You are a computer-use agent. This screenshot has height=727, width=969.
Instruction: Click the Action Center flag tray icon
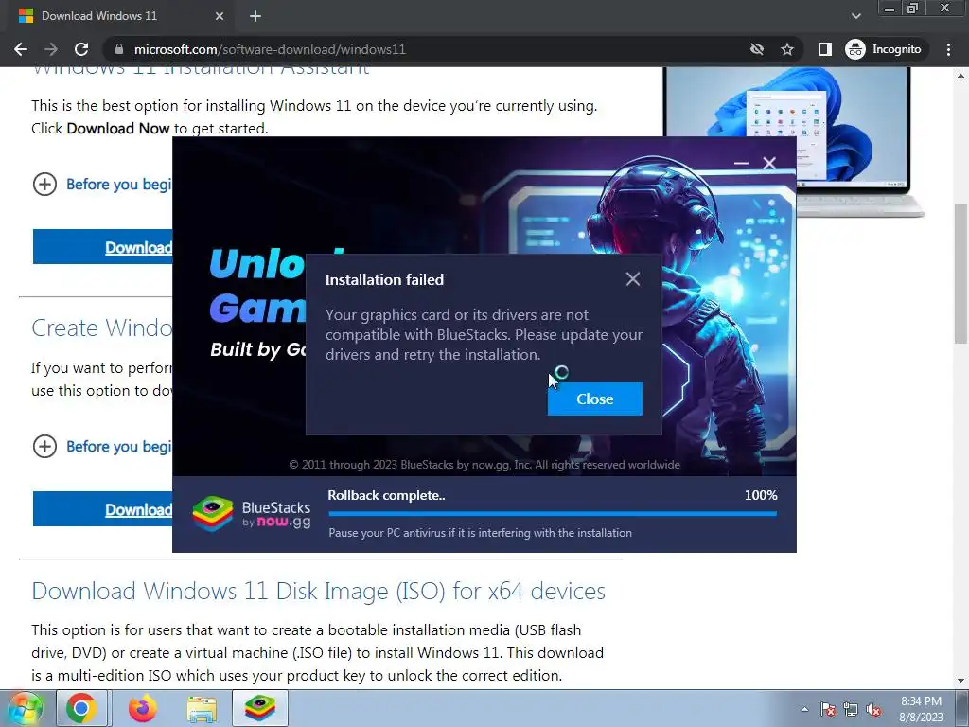pos(828,709)
